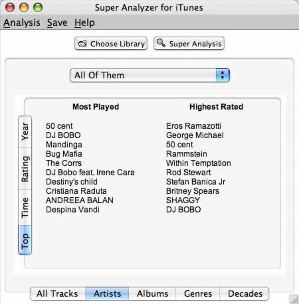299x304 pixels.
Task: Switch to the Decades tab
Action: click(x=244, y=293)
